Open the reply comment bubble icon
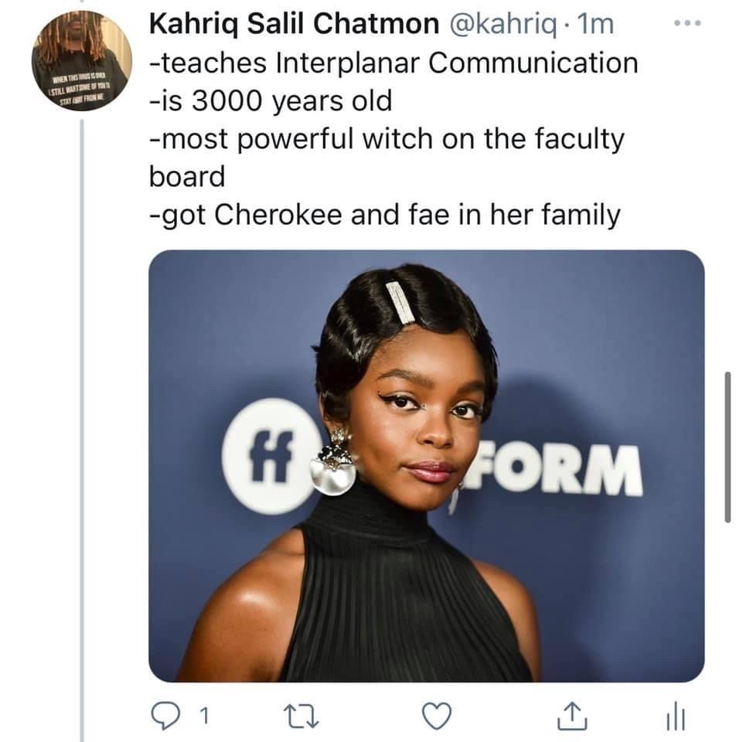This screenshot has height=742, width=736. [165, 716]
